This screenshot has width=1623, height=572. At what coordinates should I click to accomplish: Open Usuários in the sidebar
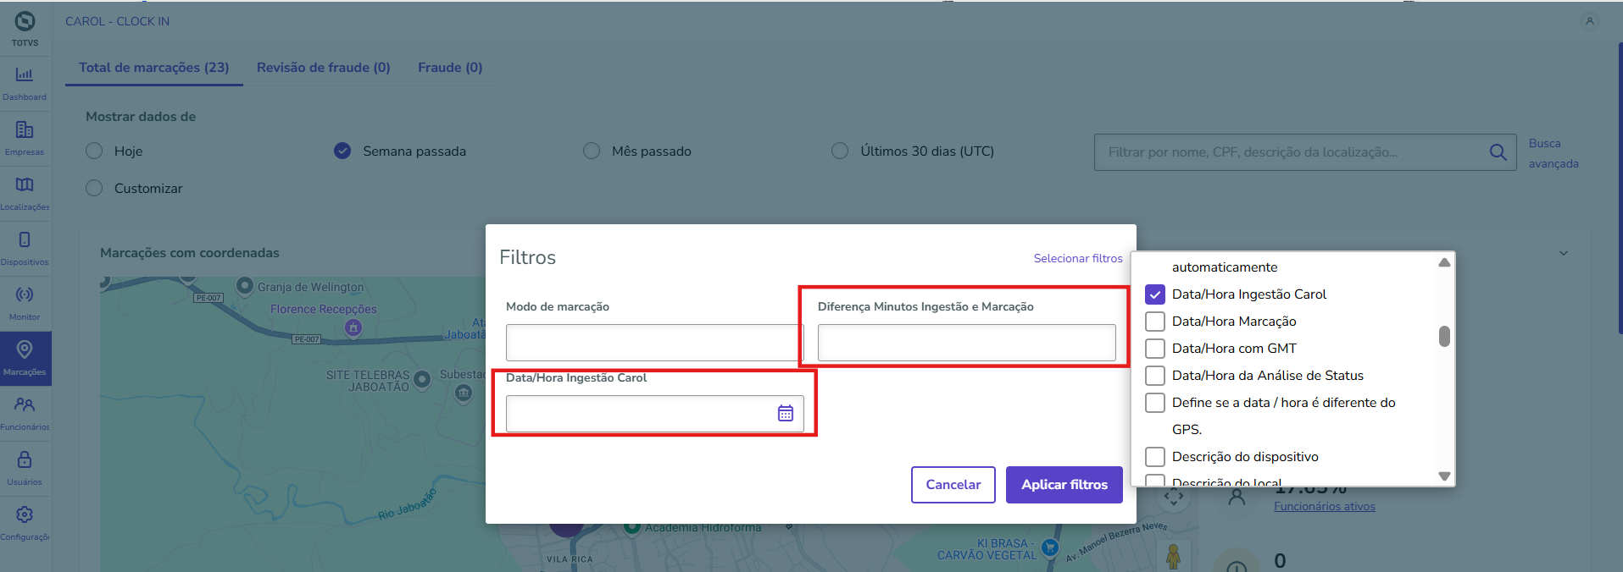coord(25,468)
